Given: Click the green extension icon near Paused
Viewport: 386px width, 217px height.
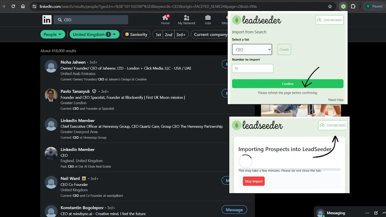Looking at the screenshot, I should pos(343,6).
